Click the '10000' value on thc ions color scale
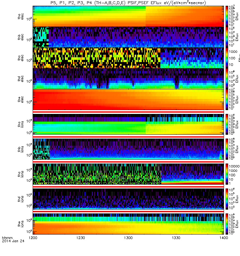This screenshot has width=240, height=256. pos(234,166)
